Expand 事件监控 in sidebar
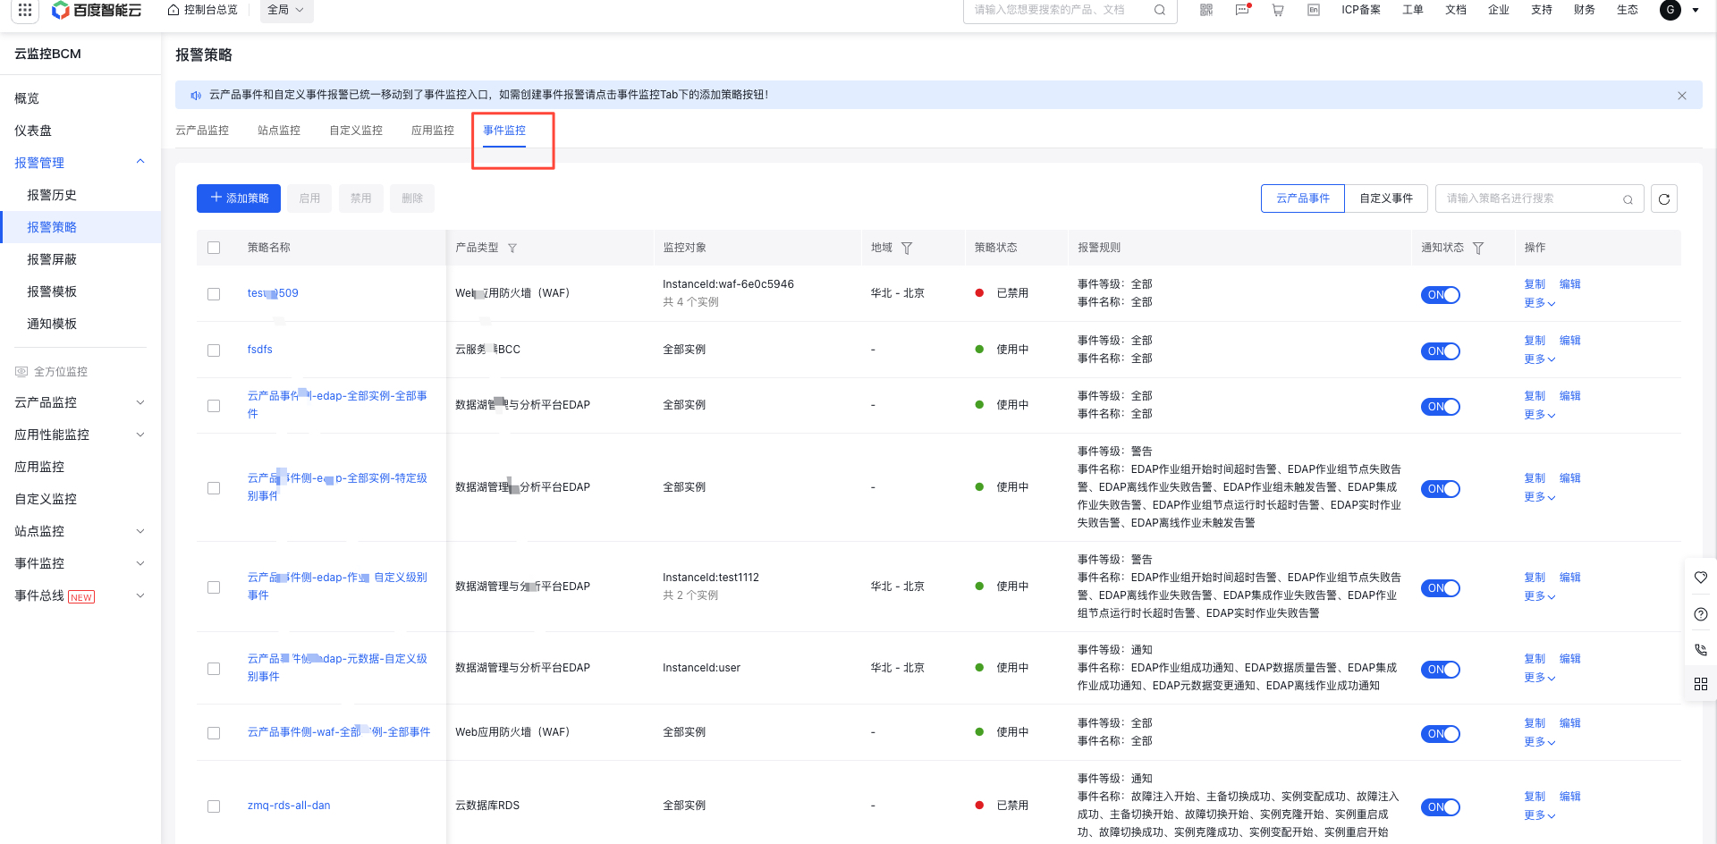The image size is (1717, 844). coord(140,563)
